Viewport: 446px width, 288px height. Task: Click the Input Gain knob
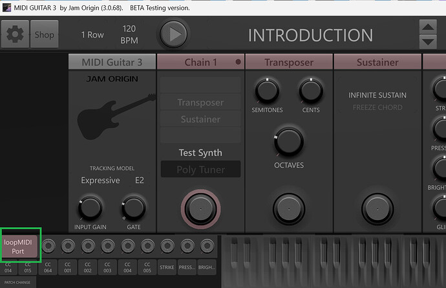[x=90, y=208]
